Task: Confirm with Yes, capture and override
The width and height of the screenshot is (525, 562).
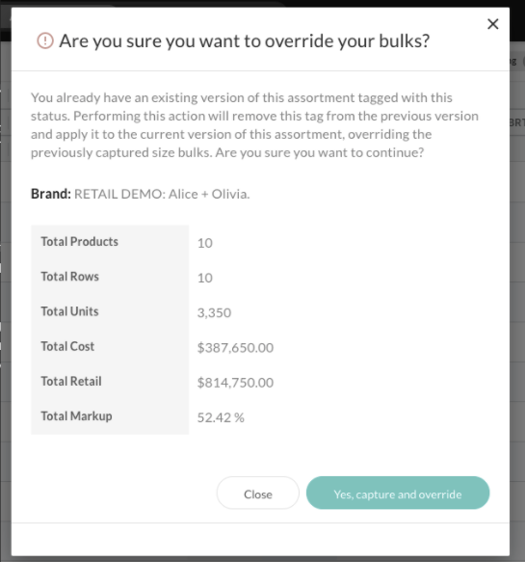Action: point(398,493)
